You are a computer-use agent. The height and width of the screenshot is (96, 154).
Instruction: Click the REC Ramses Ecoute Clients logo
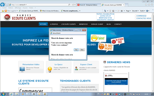(20, 17)
